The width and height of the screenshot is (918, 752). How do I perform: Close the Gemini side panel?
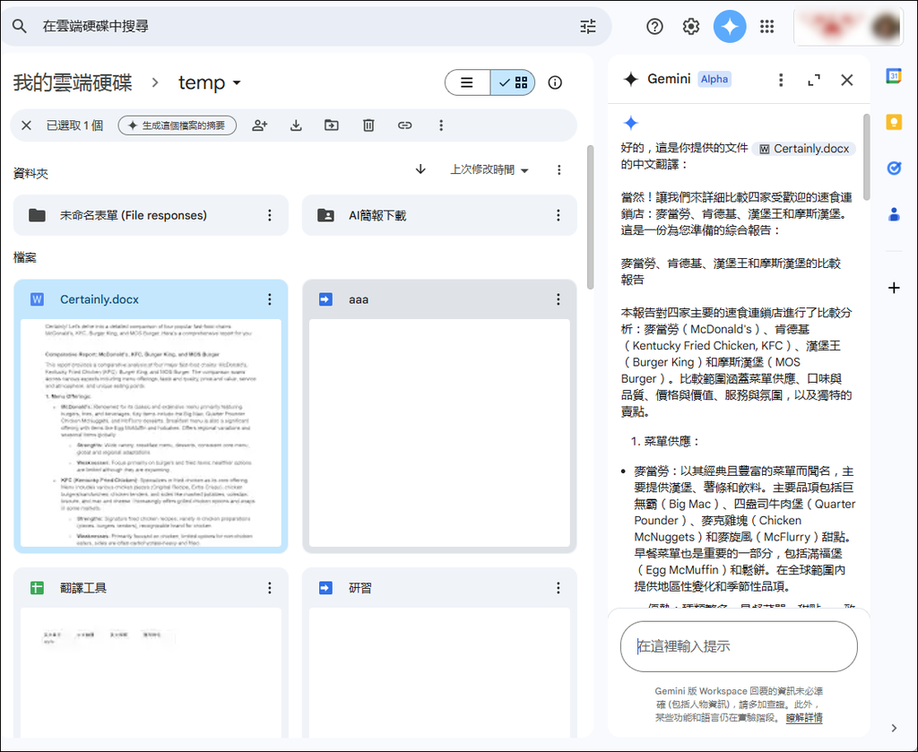coord(846,80)
